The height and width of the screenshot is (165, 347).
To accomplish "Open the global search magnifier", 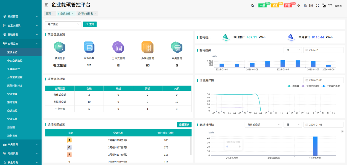I will tap(252, 5).
